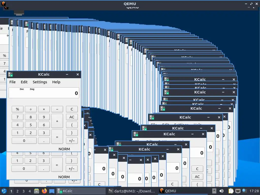This screenshot has height=195, width=260.
Task: Click the network status tray icon
Action: click(238, 191)
